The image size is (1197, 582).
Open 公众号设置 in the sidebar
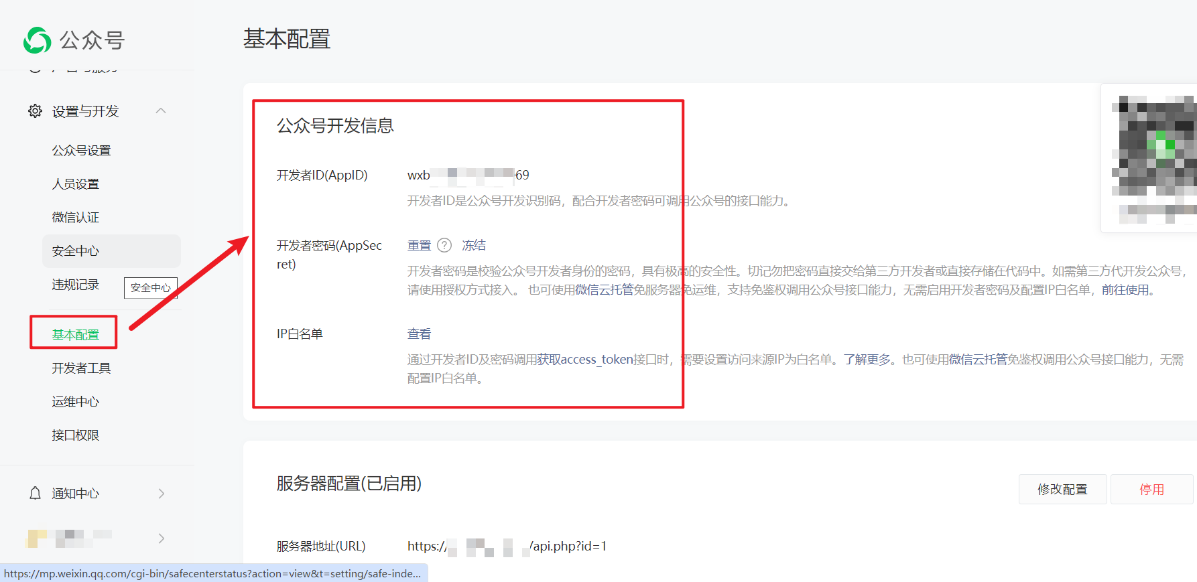[x=82, y=151]
